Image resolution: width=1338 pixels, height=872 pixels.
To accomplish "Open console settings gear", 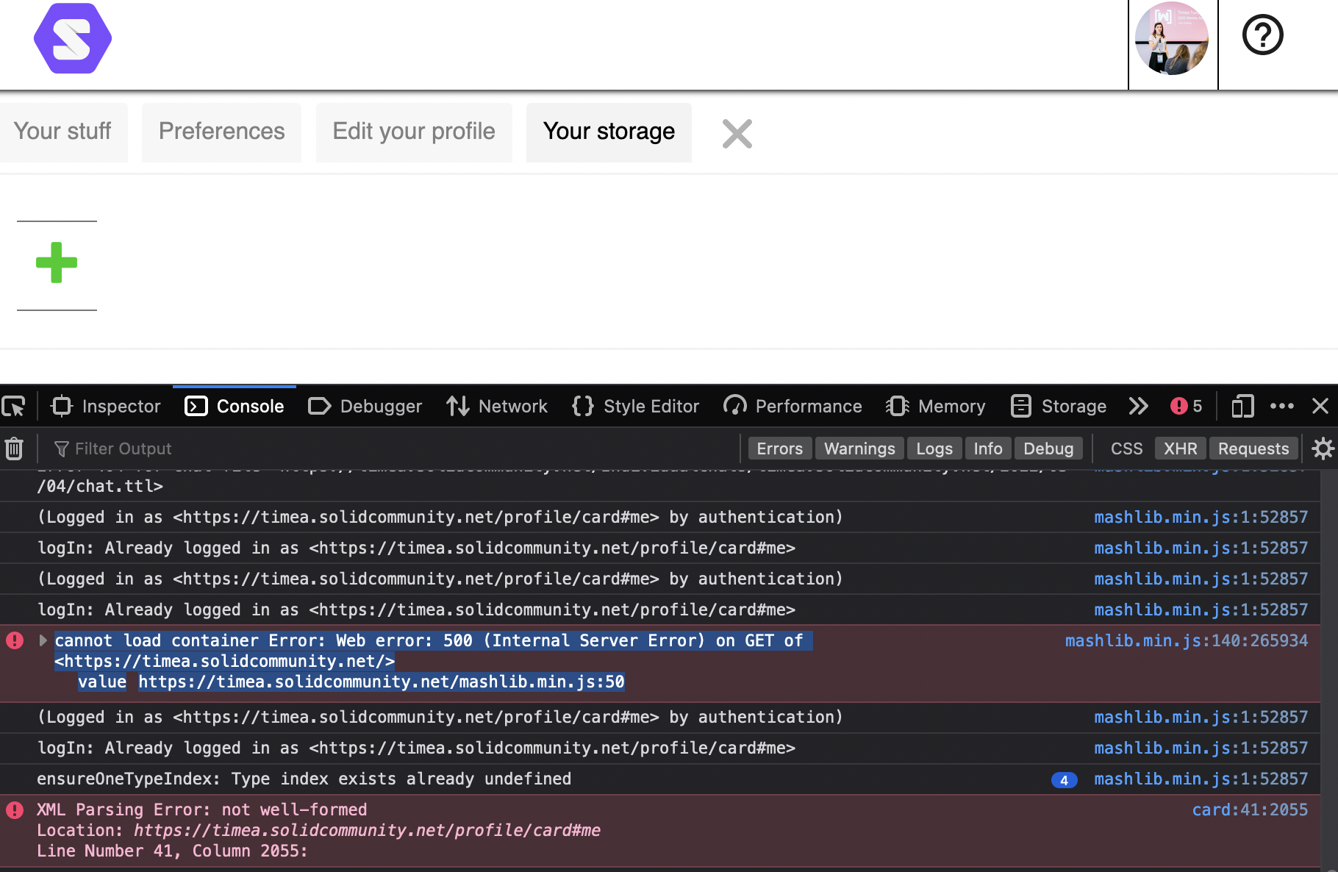I will click(x=1323, y=448).
